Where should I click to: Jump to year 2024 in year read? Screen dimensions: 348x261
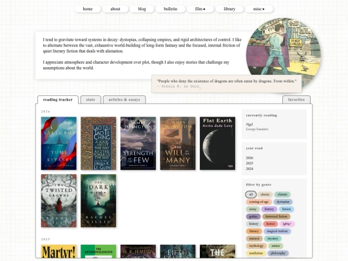coord(249,169)
